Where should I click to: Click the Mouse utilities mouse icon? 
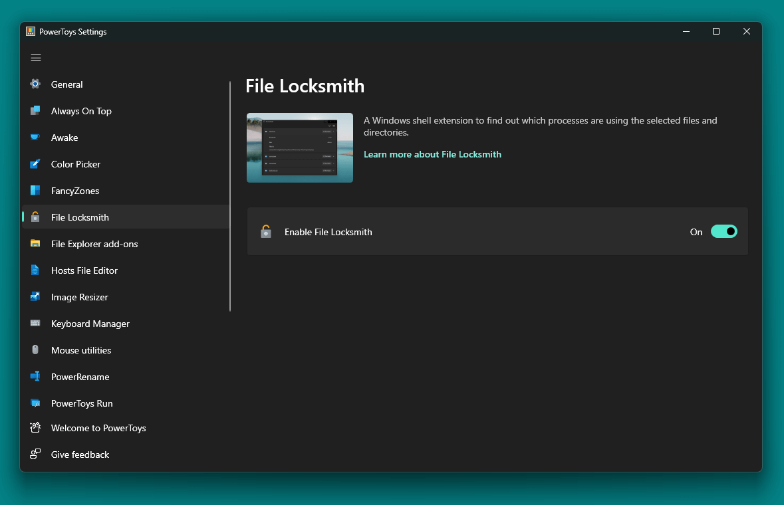(35, 350)
